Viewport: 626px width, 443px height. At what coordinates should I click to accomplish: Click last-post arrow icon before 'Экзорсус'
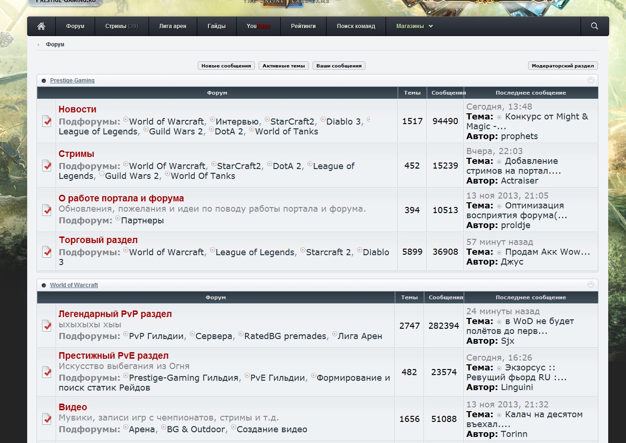click(499, 369)
